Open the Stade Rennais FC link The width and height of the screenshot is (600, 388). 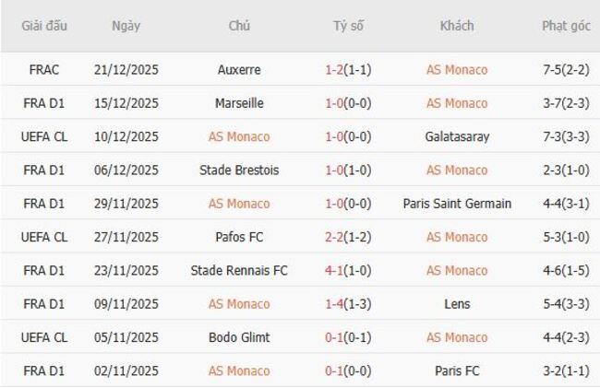pos(239,270)
